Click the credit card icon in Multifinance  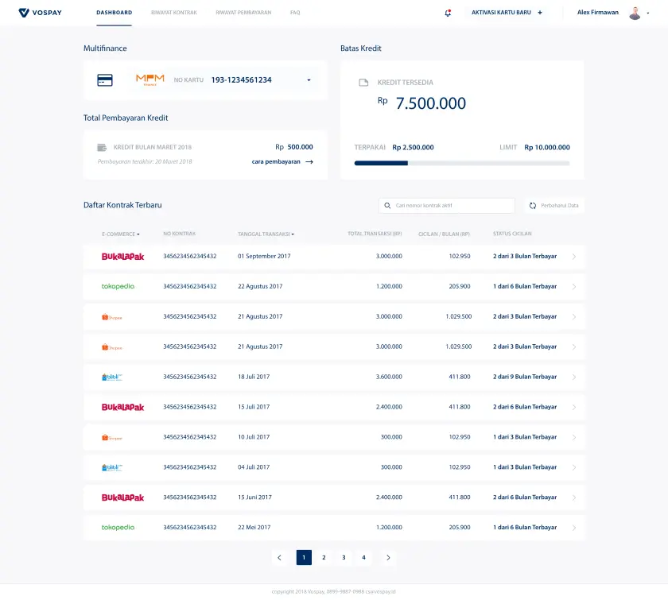coord(105,80)
